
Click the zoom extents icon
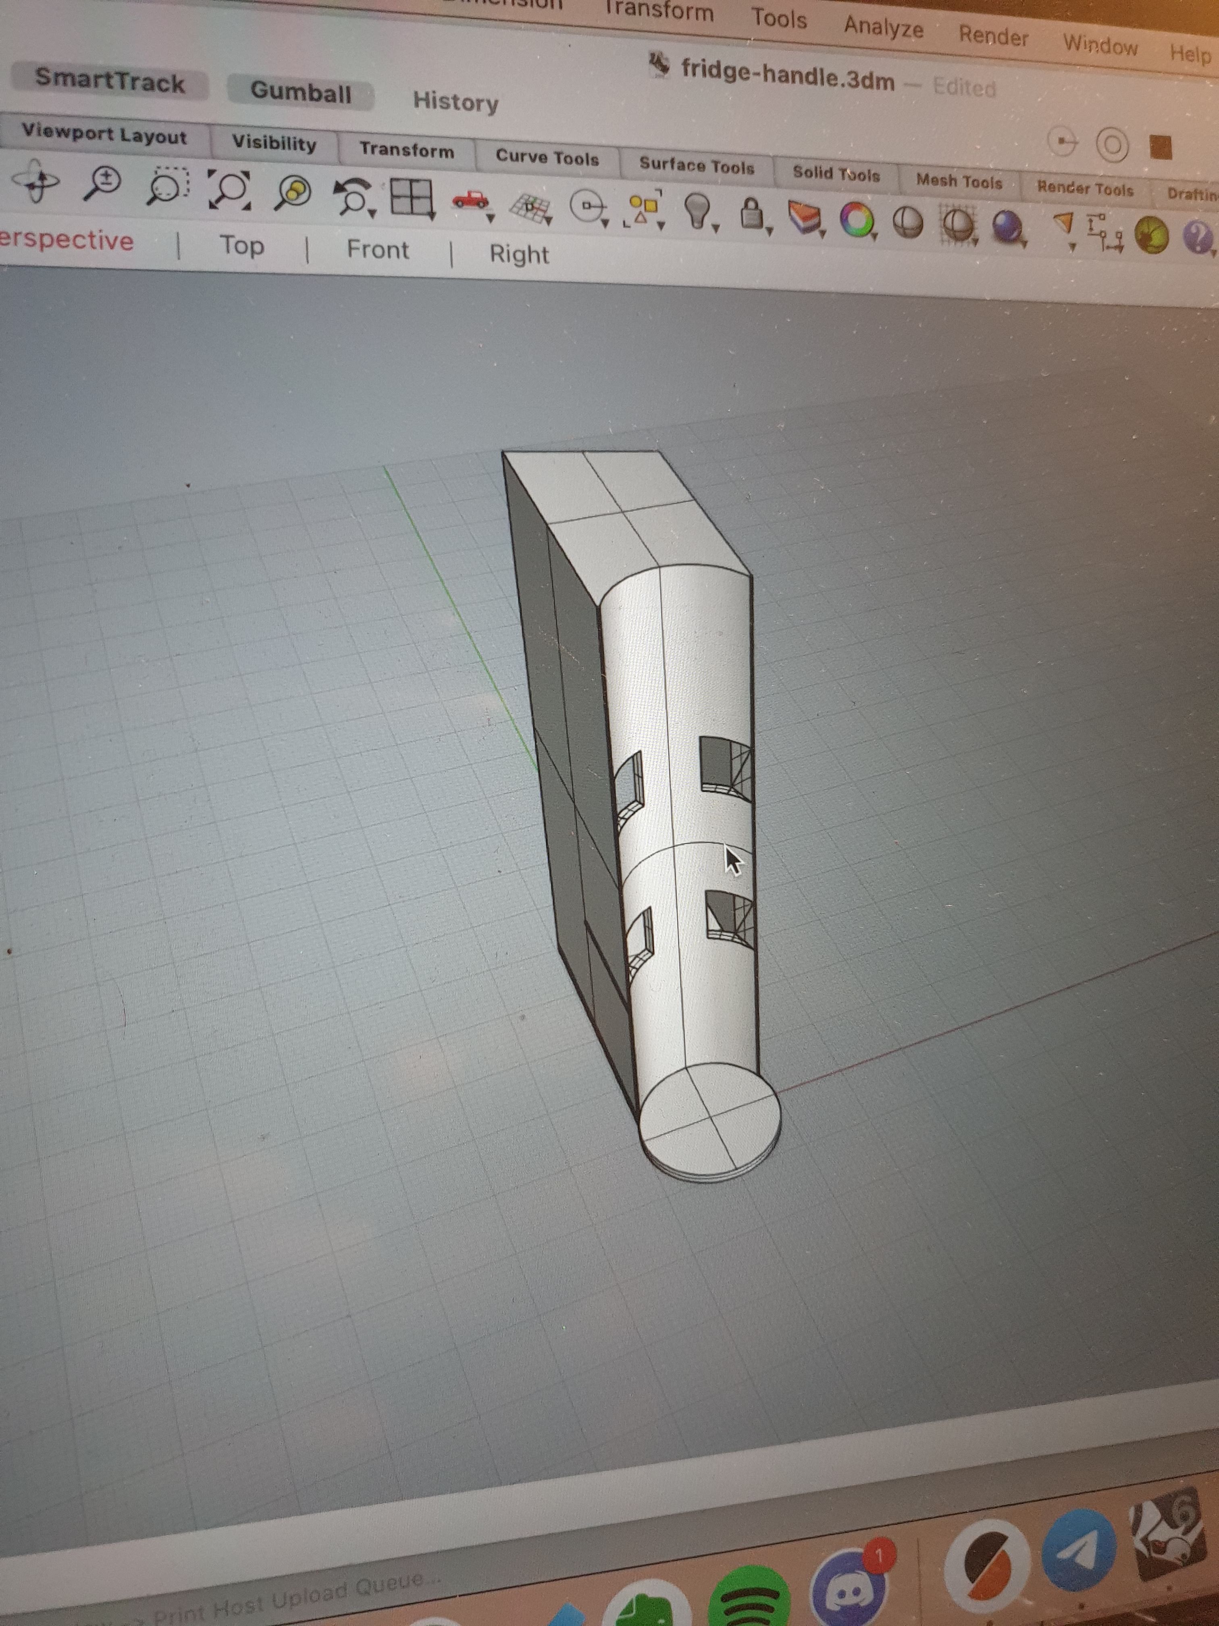click(x=229, y=190)
